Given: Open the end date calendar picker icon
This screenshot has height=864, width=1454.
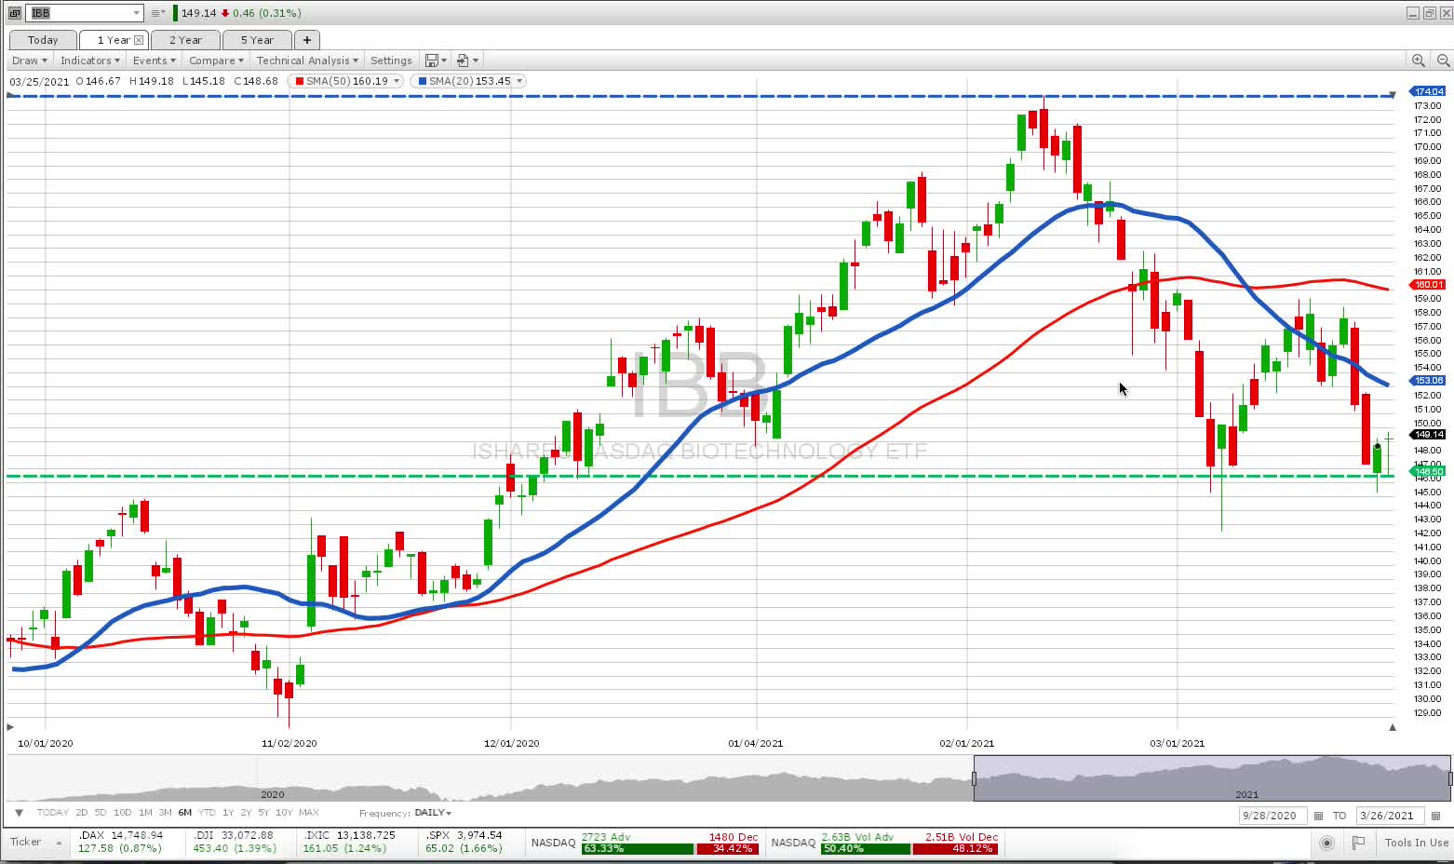Looking at the screenshot, I should pyautogui.click(x=1435, y=816).
